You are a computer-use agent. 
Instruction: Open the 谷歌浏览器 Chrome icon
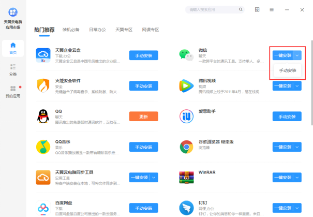186,147
